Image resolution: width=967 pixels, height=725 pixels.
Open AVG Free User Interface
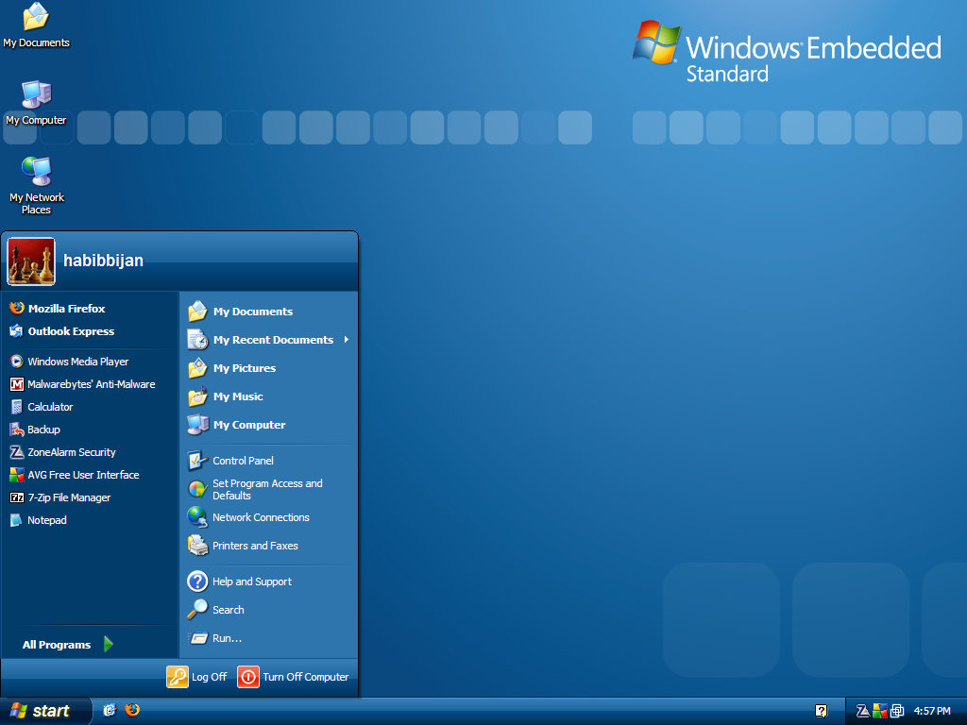90,476
